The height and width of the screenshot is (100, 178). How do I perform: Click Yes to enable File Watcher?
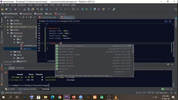click(x=166, y=21)
